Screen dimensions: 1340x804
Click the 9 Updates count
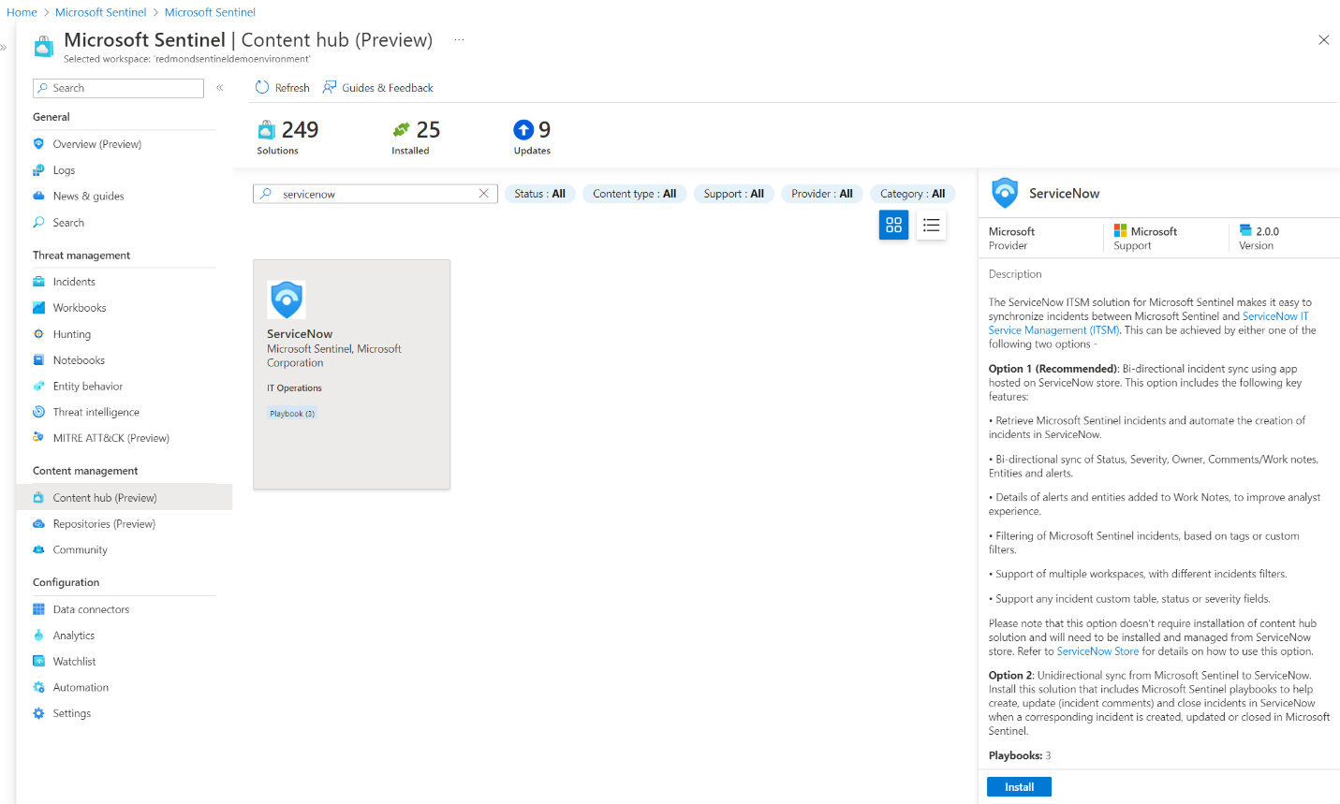(x=532, y=136)
